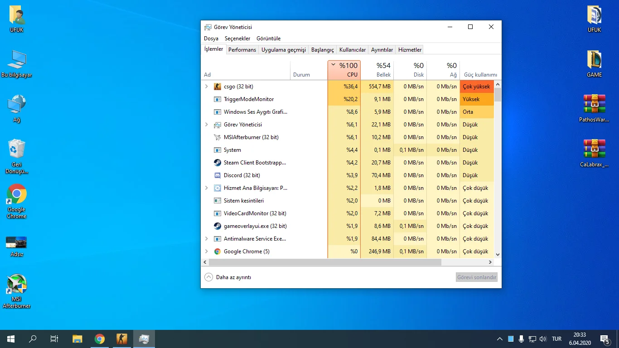This screenshot has width=619, height=348.
Task: Click the gameoverlayui.exe process icon
Action: [218, 226]
